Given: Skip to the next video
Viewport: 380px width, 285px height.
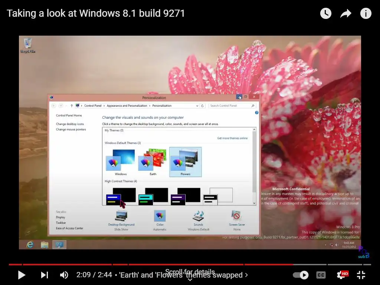Looking at the screenshot, I should [45, 275].
